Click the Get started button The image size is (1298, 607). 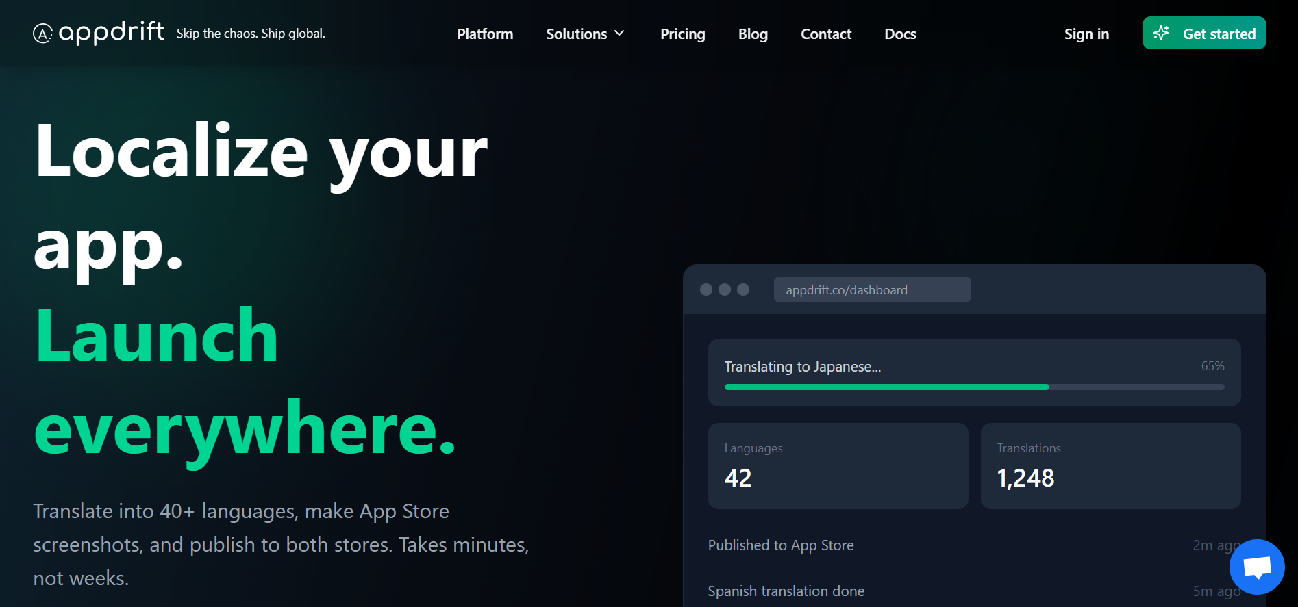1204,33
